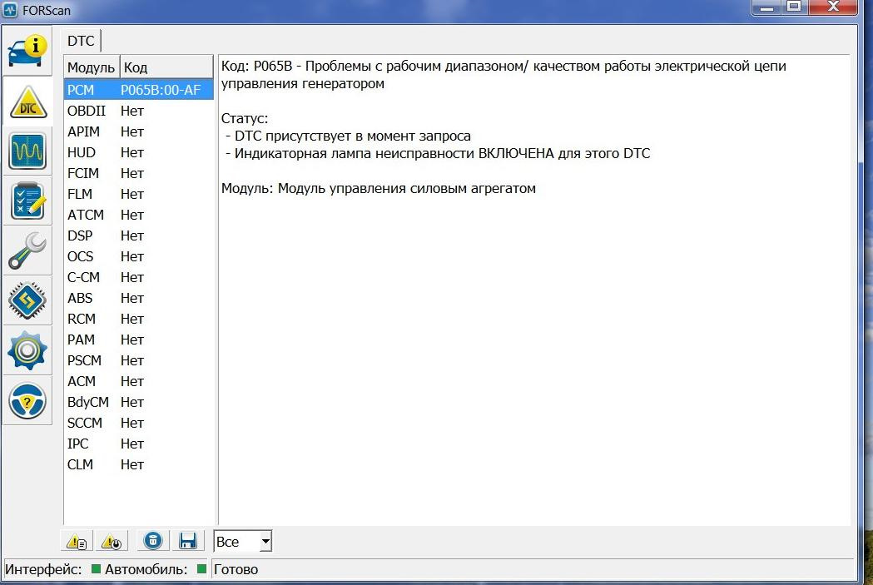Select the ABS module row
Viewport: 873px width, 585px height.
(x=139, y=299)
